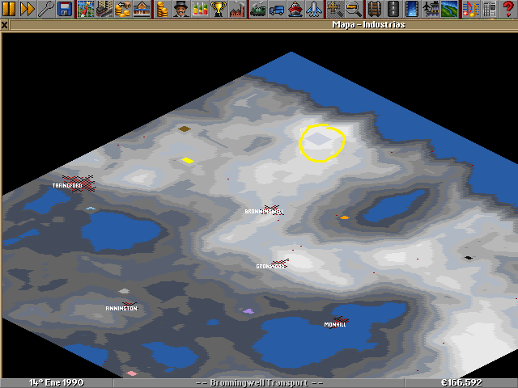Zoom in the view

click(x=335, y=9)
